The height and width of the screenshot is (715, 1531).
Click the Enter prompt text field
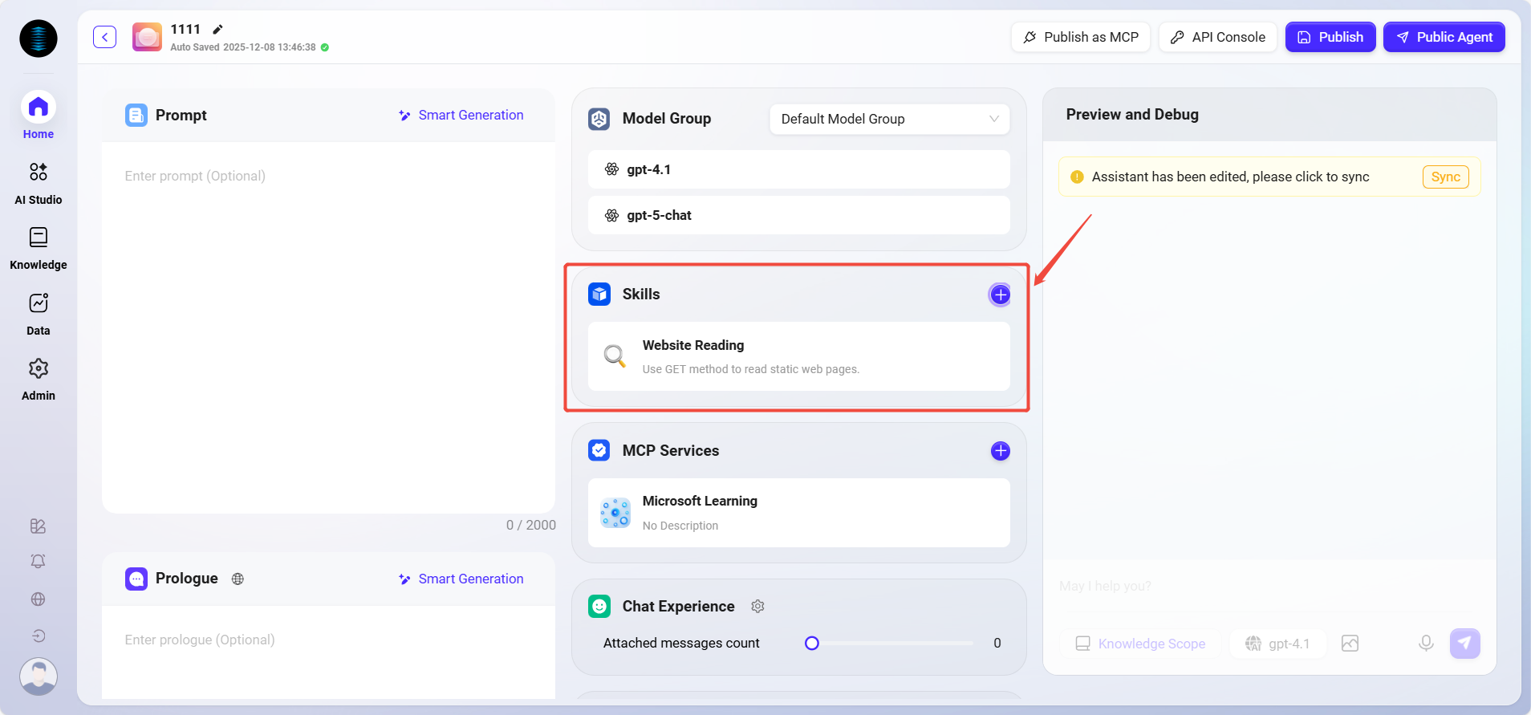tap(328, 321)
